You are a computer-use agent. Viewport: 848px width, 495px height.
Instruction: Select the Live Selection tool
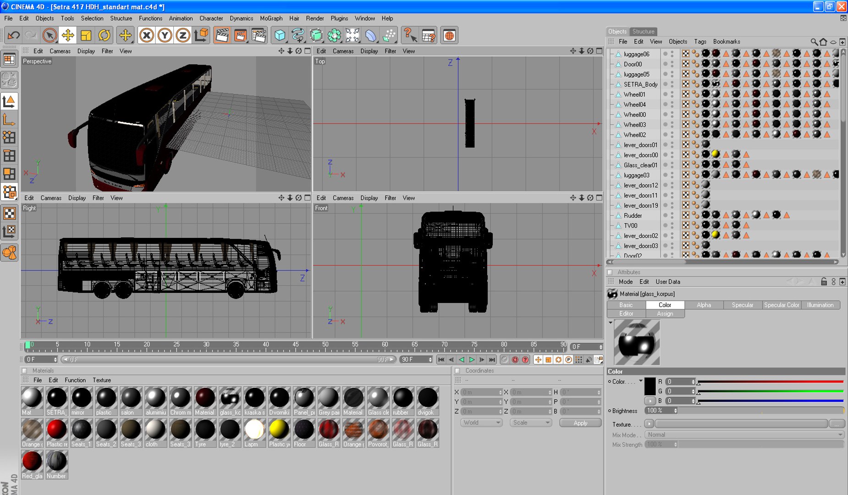[x=50, y=35]
